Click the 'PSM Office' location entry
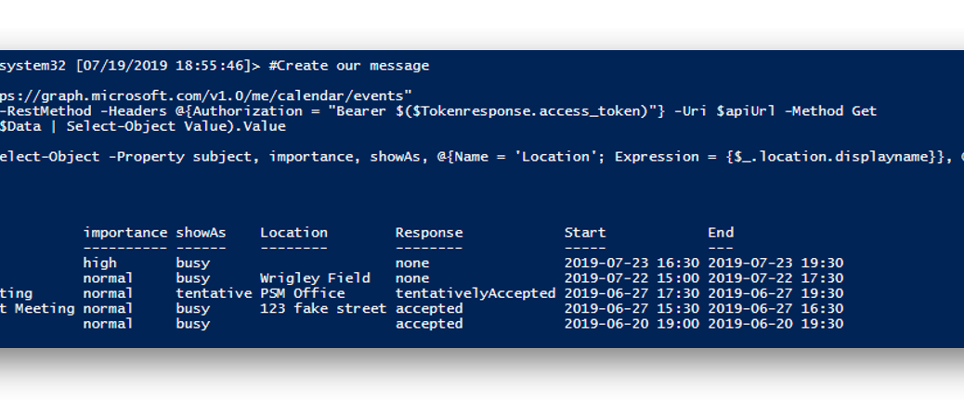The width and height of the screenshot is (964, 400). (303, 293)
